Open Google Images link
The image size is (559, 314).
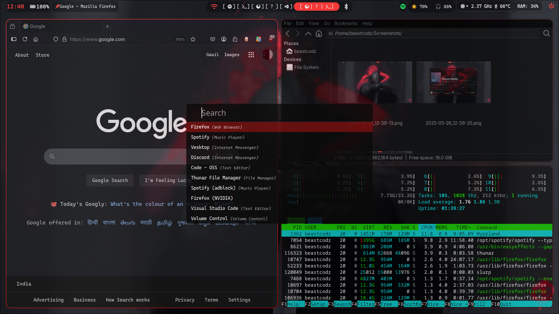click(232, 55)
